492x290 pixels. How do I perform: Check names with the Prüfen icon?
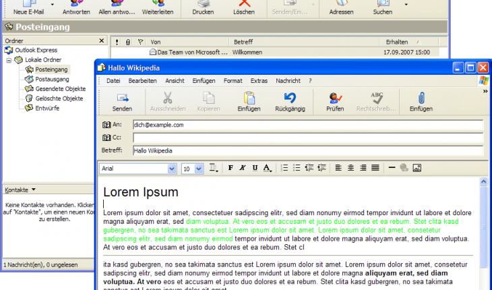coord(335,98)
